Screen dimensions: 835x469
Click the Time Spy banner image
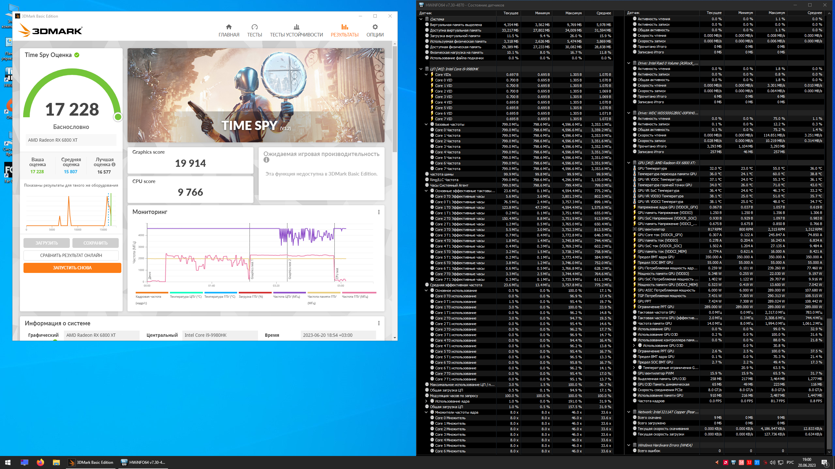coord(256,95)
